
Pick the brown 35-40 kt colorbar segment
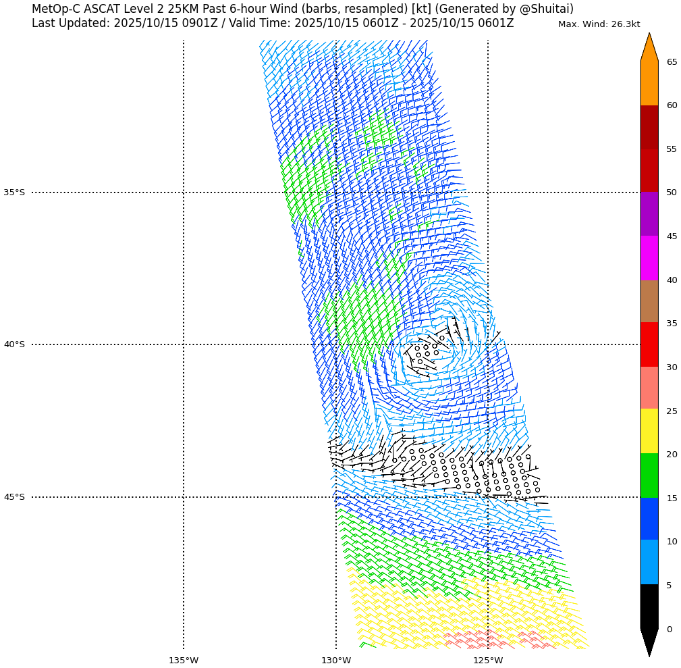649,301
